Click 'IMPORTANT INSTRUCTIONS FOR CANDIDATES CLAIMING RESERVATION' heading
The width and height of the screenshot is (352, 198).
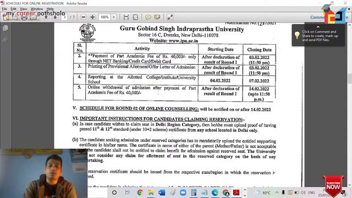[161, 119]
